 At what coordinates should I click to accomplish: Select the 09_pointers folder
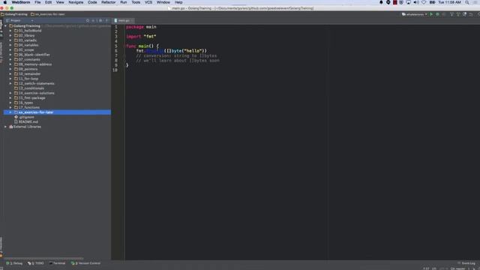(28, 69)
